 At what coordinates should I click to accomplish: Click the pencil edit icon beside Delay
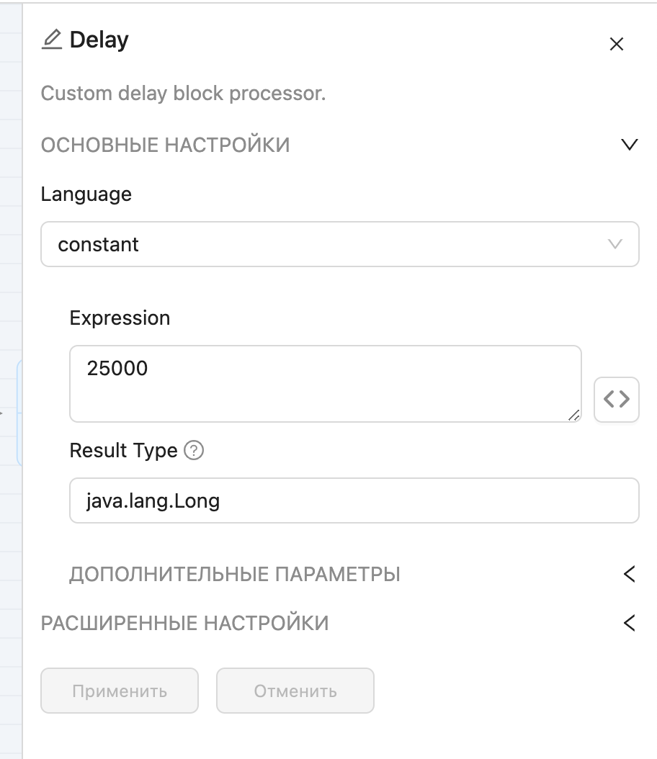point(52,40)
